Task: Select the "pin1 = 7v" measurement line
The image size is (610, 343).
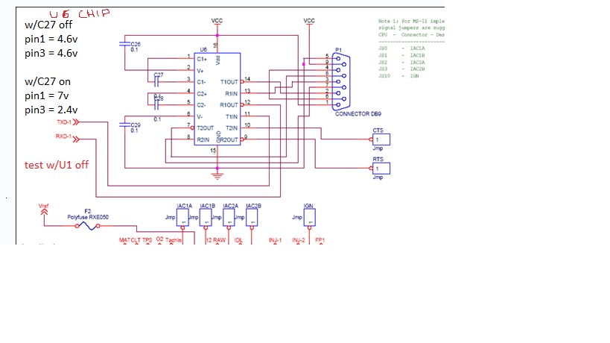Action: 47,95
